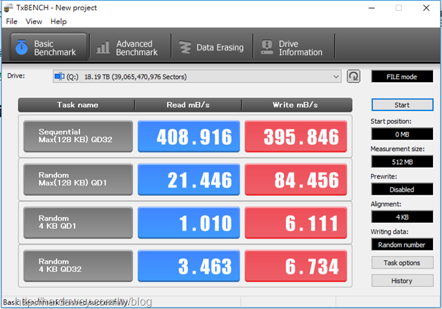
Task: Click the Data Erasing icon
Action: tap(185, 48)
